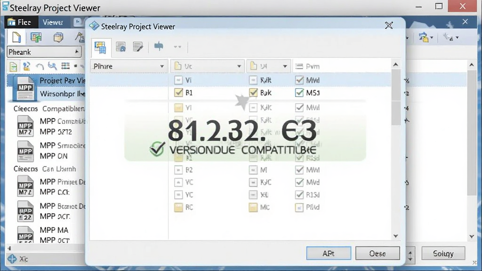Click main window scrollbar up arrow
The height and width of the screenshot is (271, 482).
pos(472,65)
